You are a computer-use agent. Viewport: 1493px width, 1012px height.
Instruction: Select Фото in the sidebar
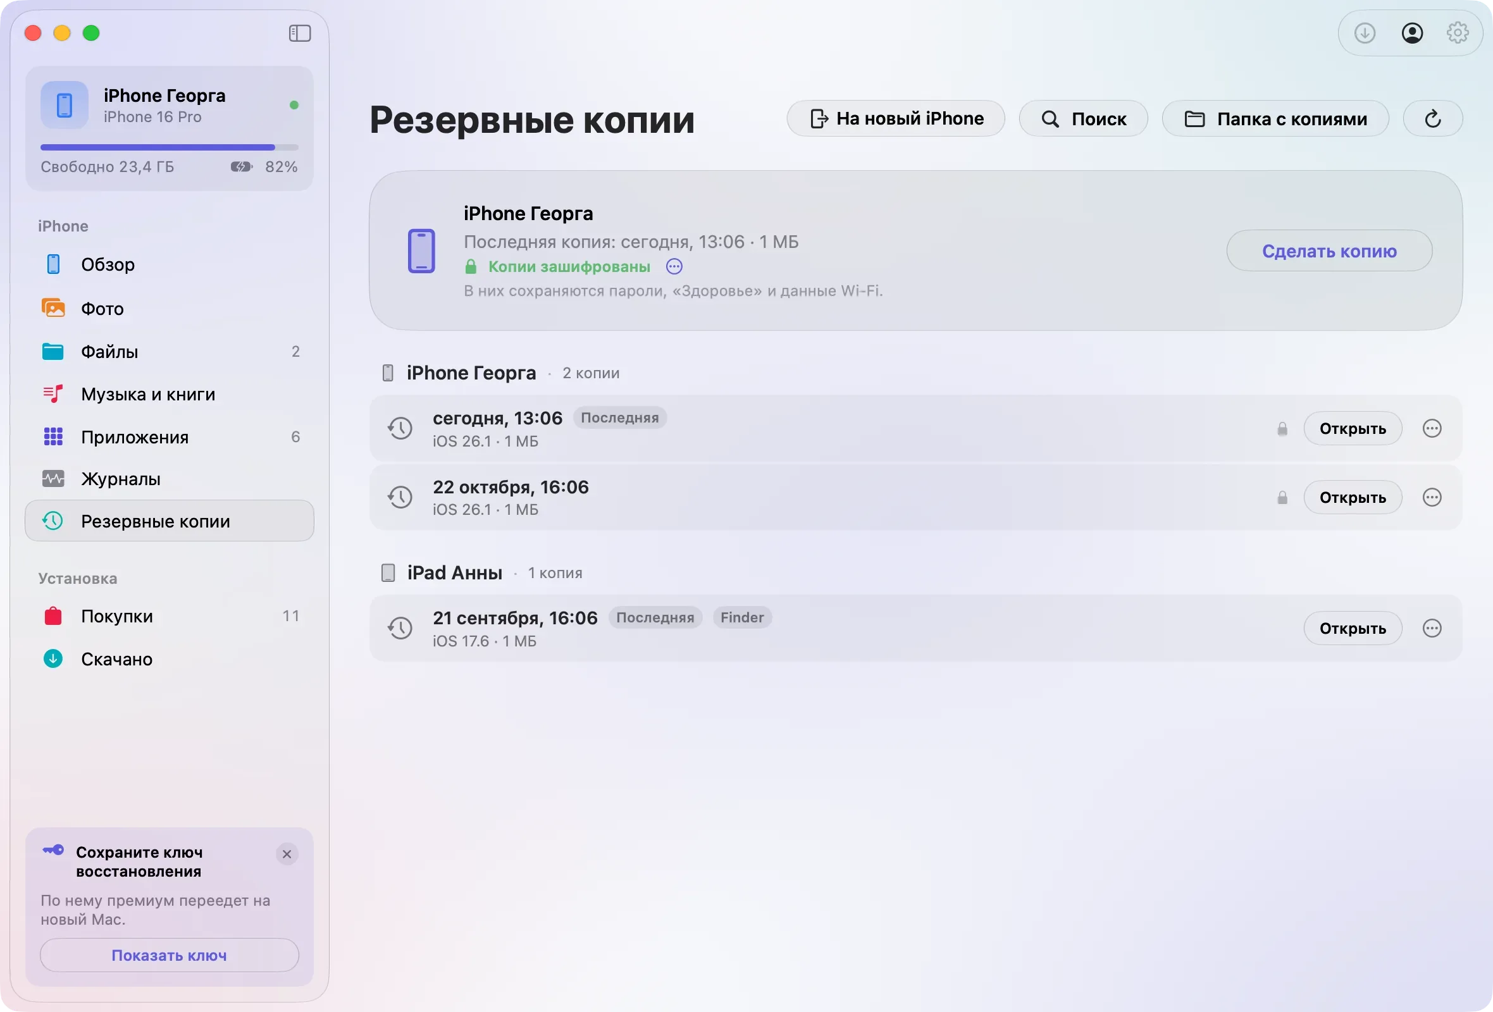(x=170, y=308)
